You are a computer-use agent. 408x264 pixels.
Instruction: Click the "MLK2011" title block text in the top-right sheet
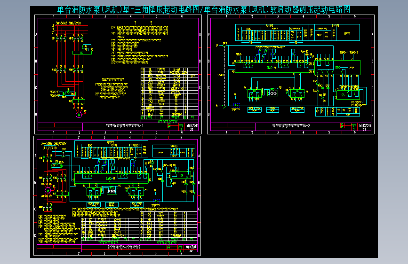tap(365, 125)
